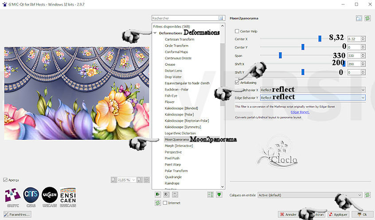375x220 pixels.
Task: Select the Fish-Eye filter in list
Action: click(171, 95)
